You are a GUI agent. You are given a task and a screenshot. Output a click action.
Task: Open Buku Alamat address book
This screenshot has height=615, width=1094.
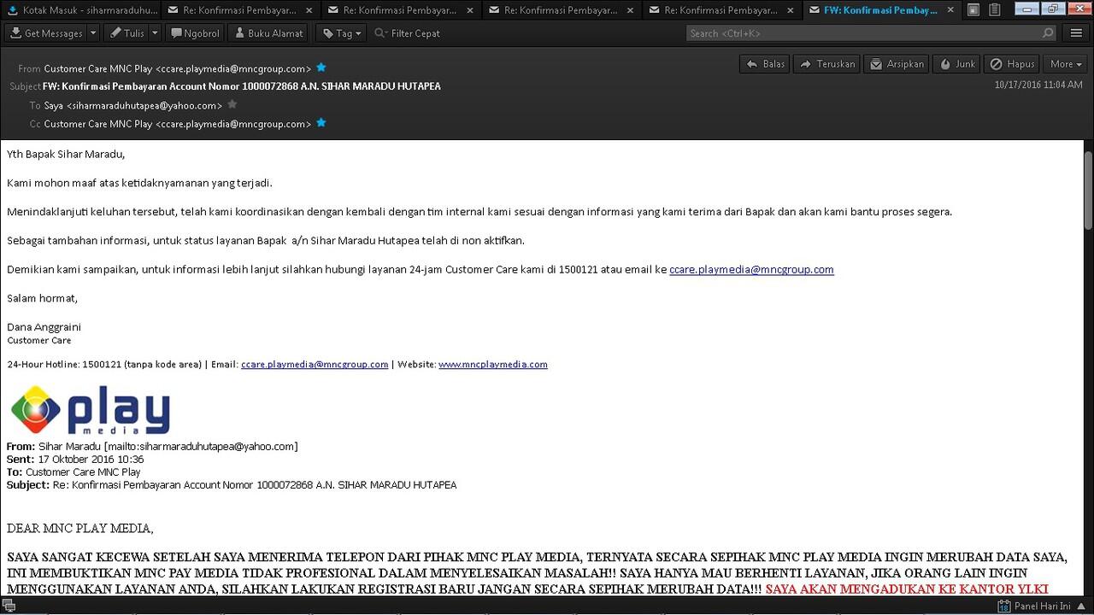point(268,33)
